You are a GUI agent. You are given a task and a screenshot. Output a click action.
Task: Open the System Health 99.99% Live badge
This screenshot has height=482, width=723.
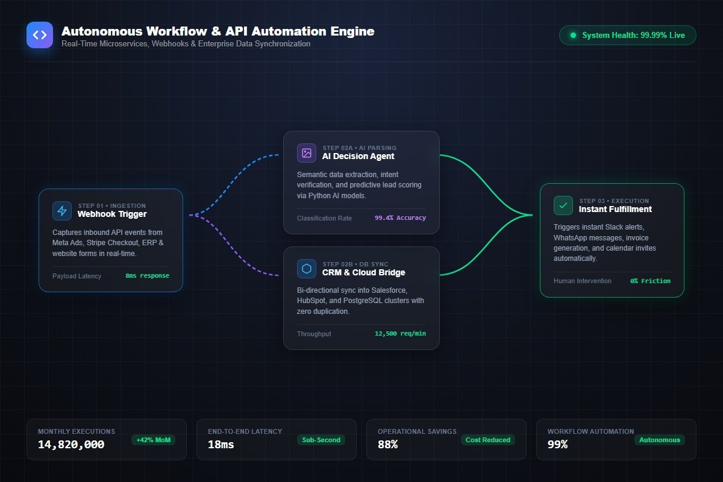click(627, 36)
